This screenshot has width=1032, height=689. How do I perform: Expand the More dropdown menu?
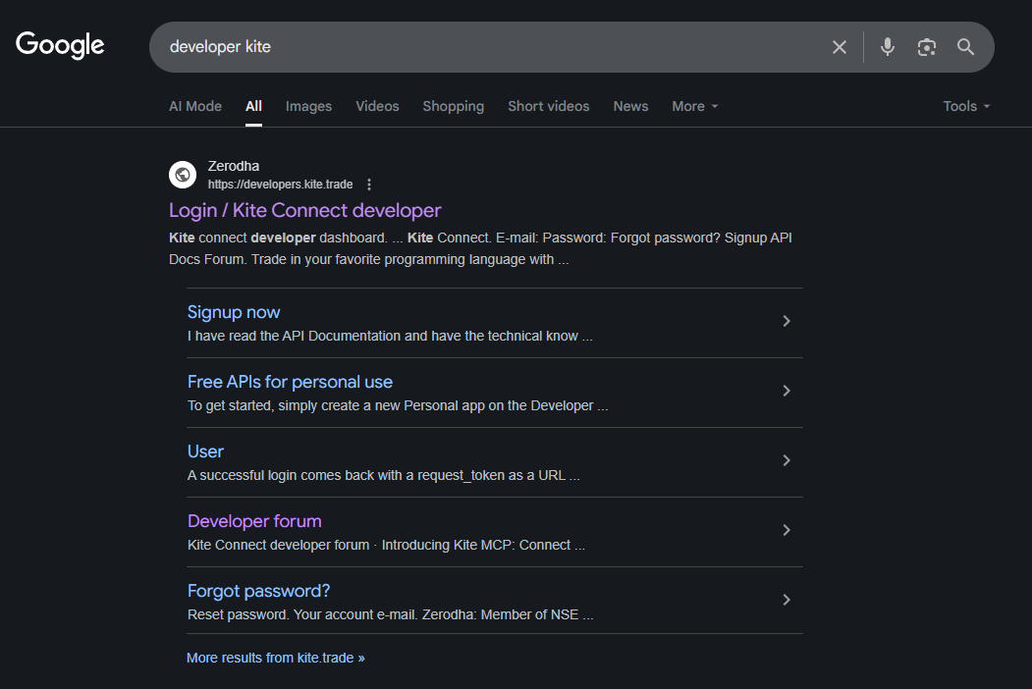[x=694, y=106]
